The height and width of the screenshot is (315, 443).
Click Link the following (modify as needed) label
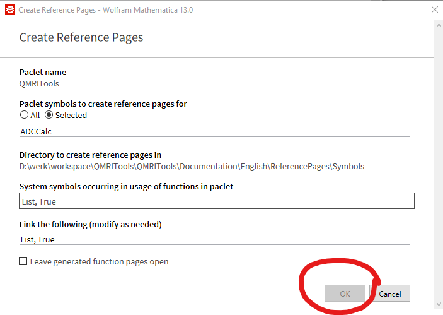[x=90, y=225]
